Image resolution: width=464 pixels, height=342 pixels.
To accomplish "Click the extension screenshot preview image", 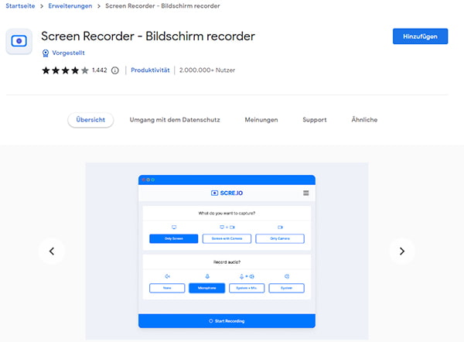I will tap(227, 251).
